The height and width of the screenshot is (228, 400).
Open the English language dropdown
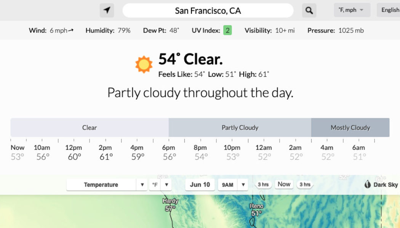pyautogui.click(x=390, y=10)
